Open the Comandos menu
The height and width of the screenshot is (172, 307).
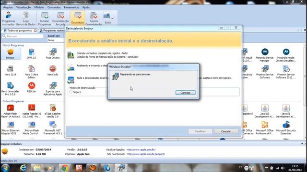click(x=54, y=7)
